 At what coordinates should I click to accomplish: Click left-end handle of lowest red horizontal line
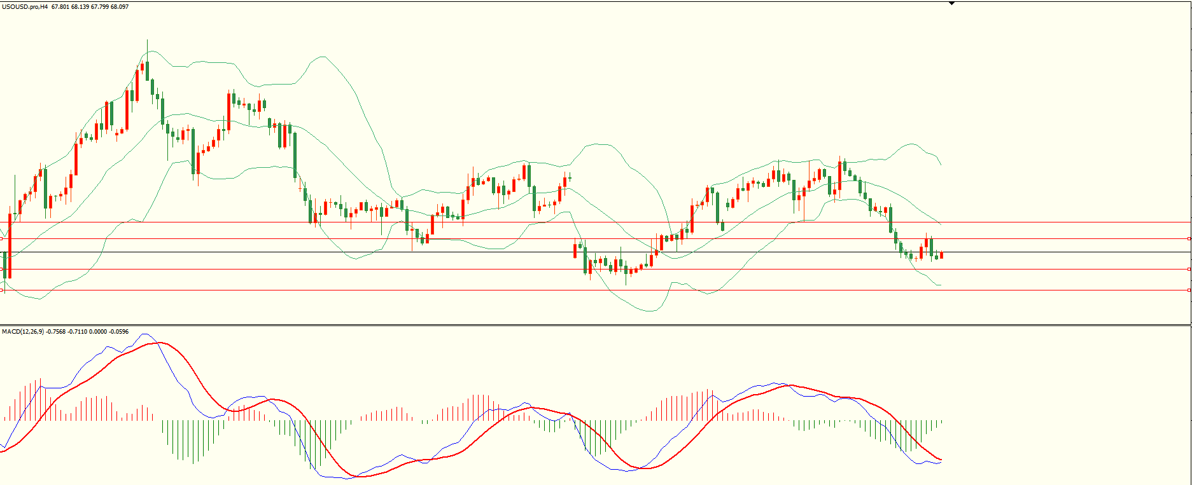[x=2, y=290]
